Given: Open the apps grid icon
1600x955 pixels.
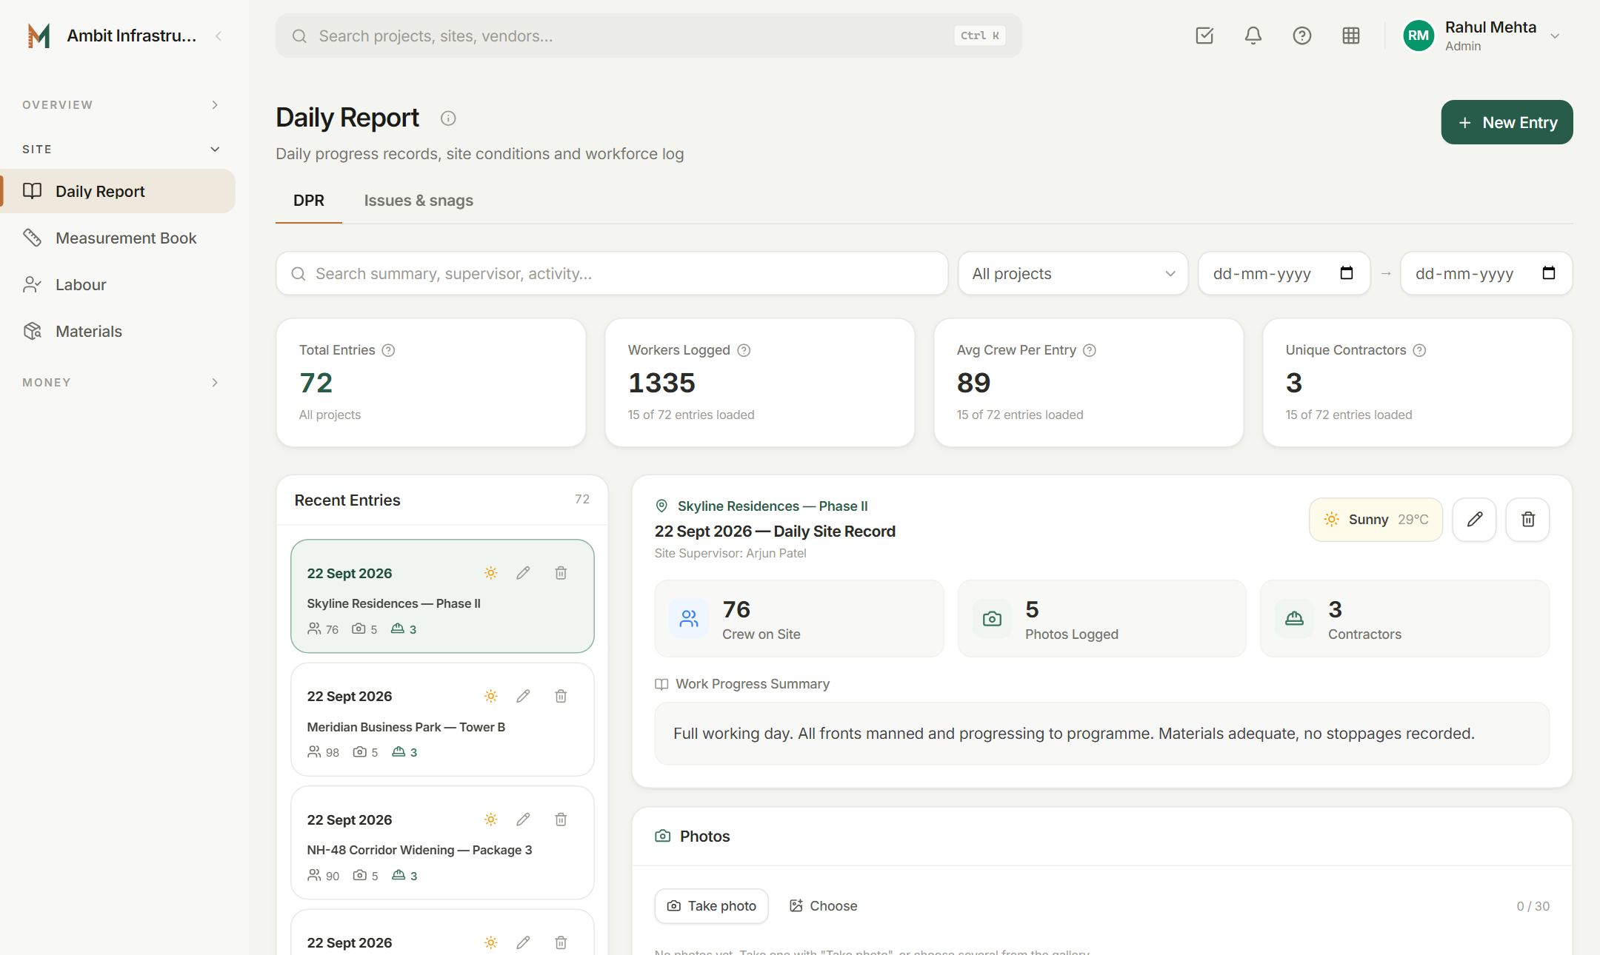Looking at the screenshot, I should [x=1351, y=36].
